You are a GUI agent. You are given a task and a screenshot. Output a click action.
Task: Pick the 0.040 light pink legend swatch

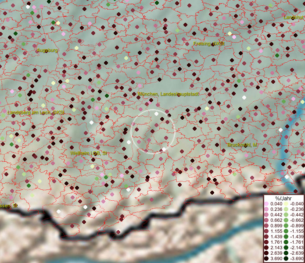click(x=266, y=204)
